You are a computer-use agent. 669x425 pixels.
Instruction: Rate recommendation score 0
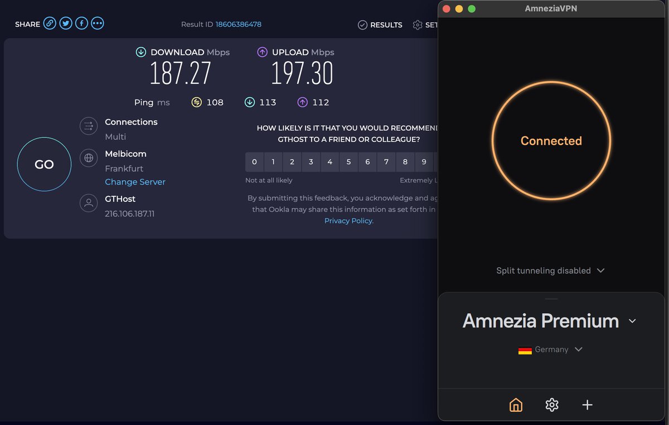click(254, 162)
